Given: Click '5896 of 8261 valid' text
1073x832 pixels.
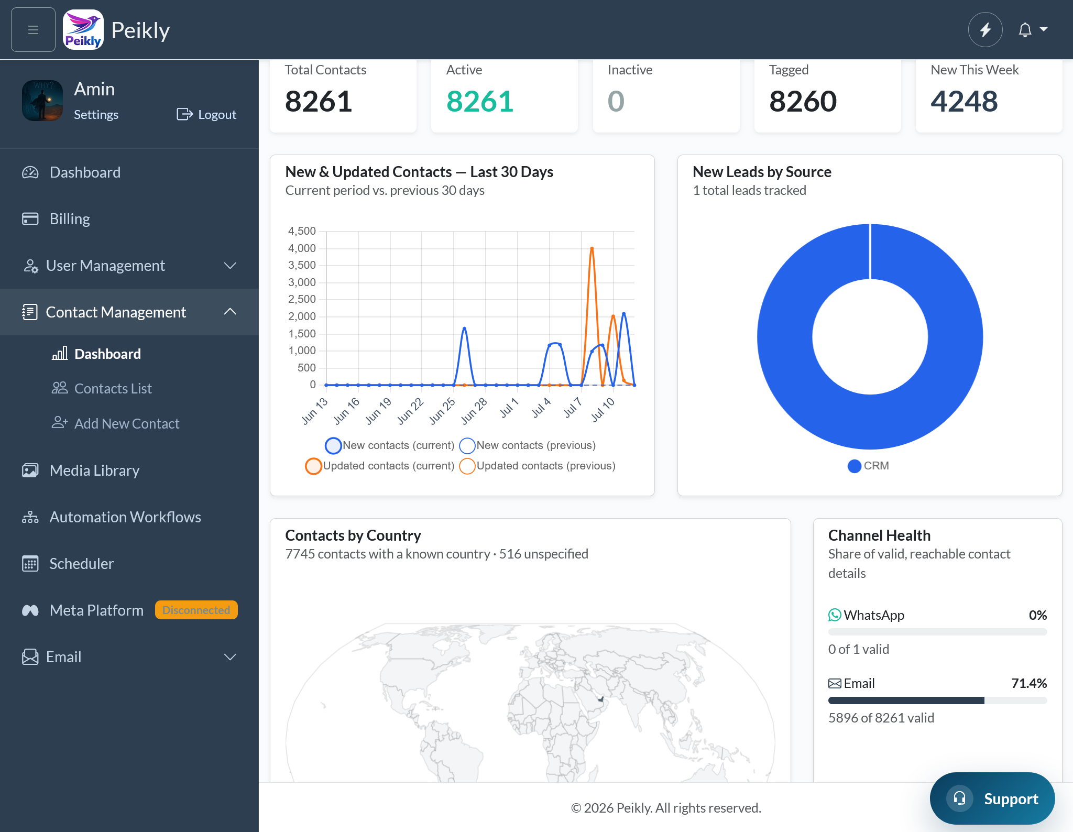Looking at the screenshot, I should click(x=881, y=718).
